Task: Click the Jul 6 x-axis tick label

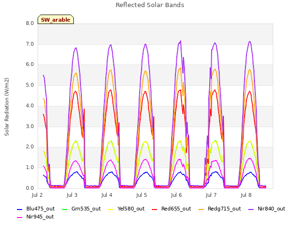Action: (176, 195)
